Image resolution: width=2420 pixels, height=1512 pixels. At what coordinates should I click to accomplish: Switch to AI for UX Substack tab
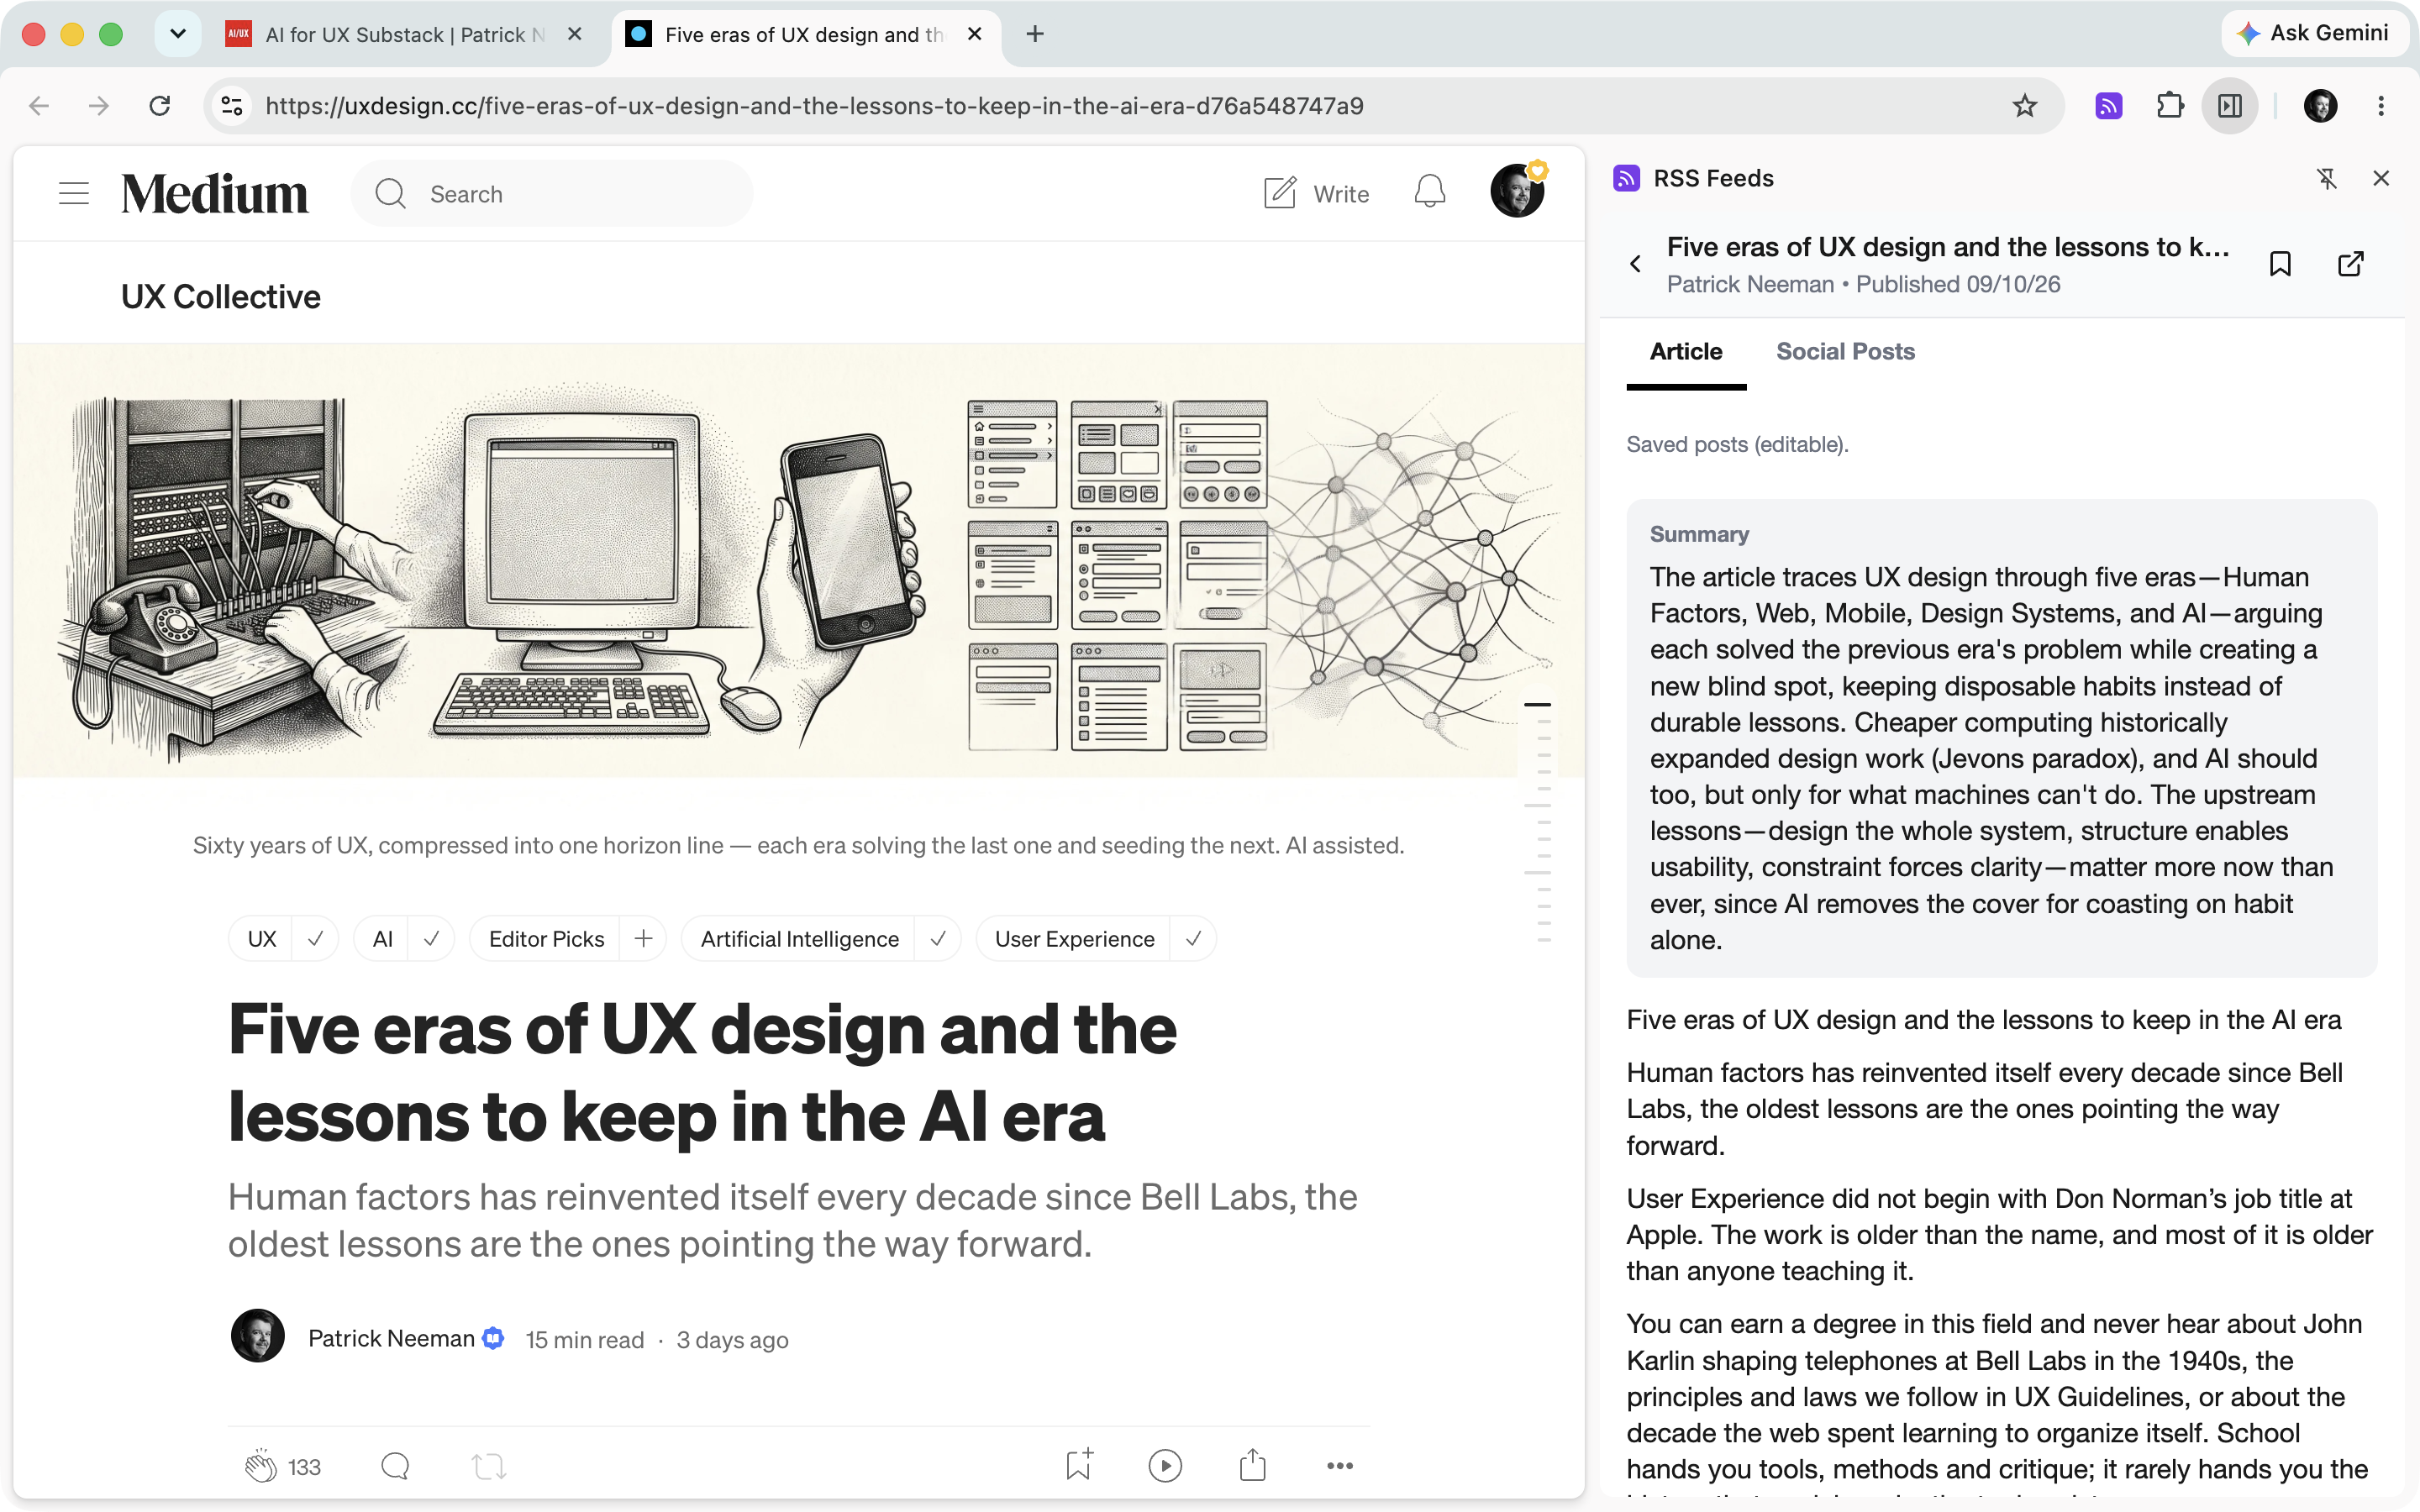405,35
